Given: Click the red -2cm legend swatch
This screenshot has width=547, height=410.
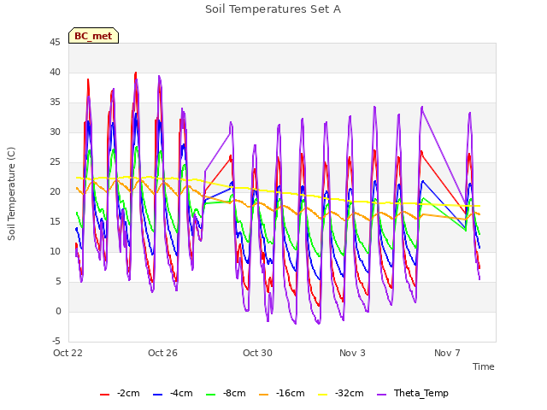Looking at the screenshot, I should [x=104, y=395].
